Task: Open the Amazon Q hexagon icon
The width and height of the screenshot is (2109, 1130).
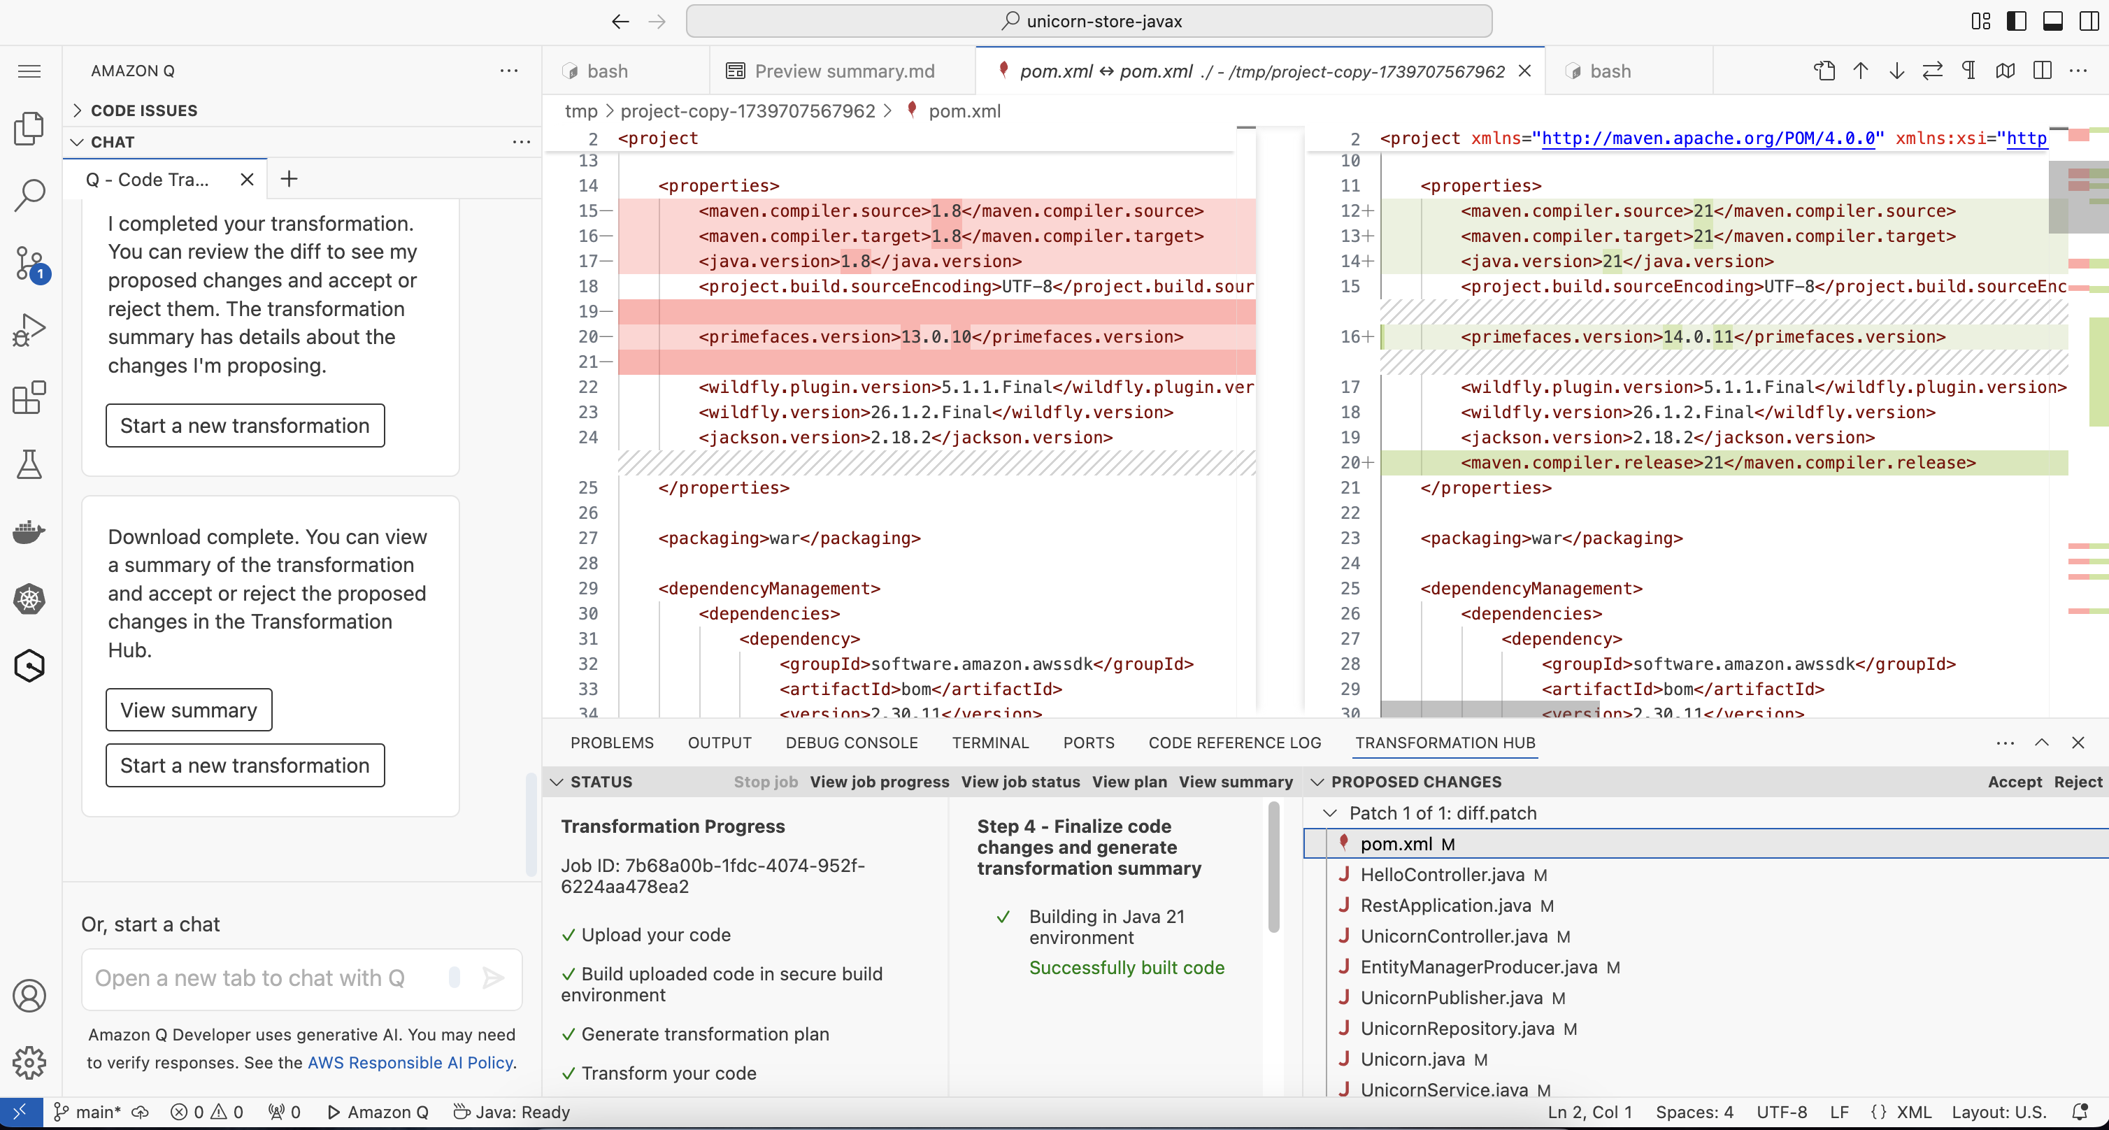Action: click(x=29, y=666)
